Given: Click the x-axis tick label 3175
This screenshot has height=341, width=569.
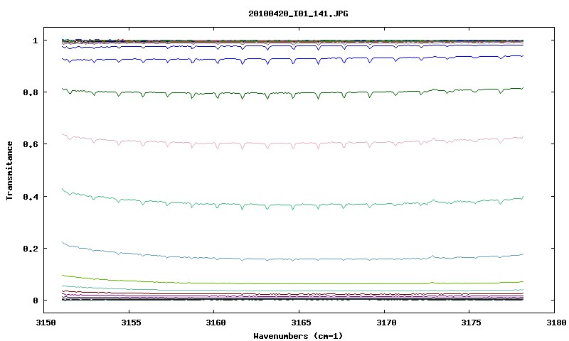Looking at the screenshot, I should 471,323.
